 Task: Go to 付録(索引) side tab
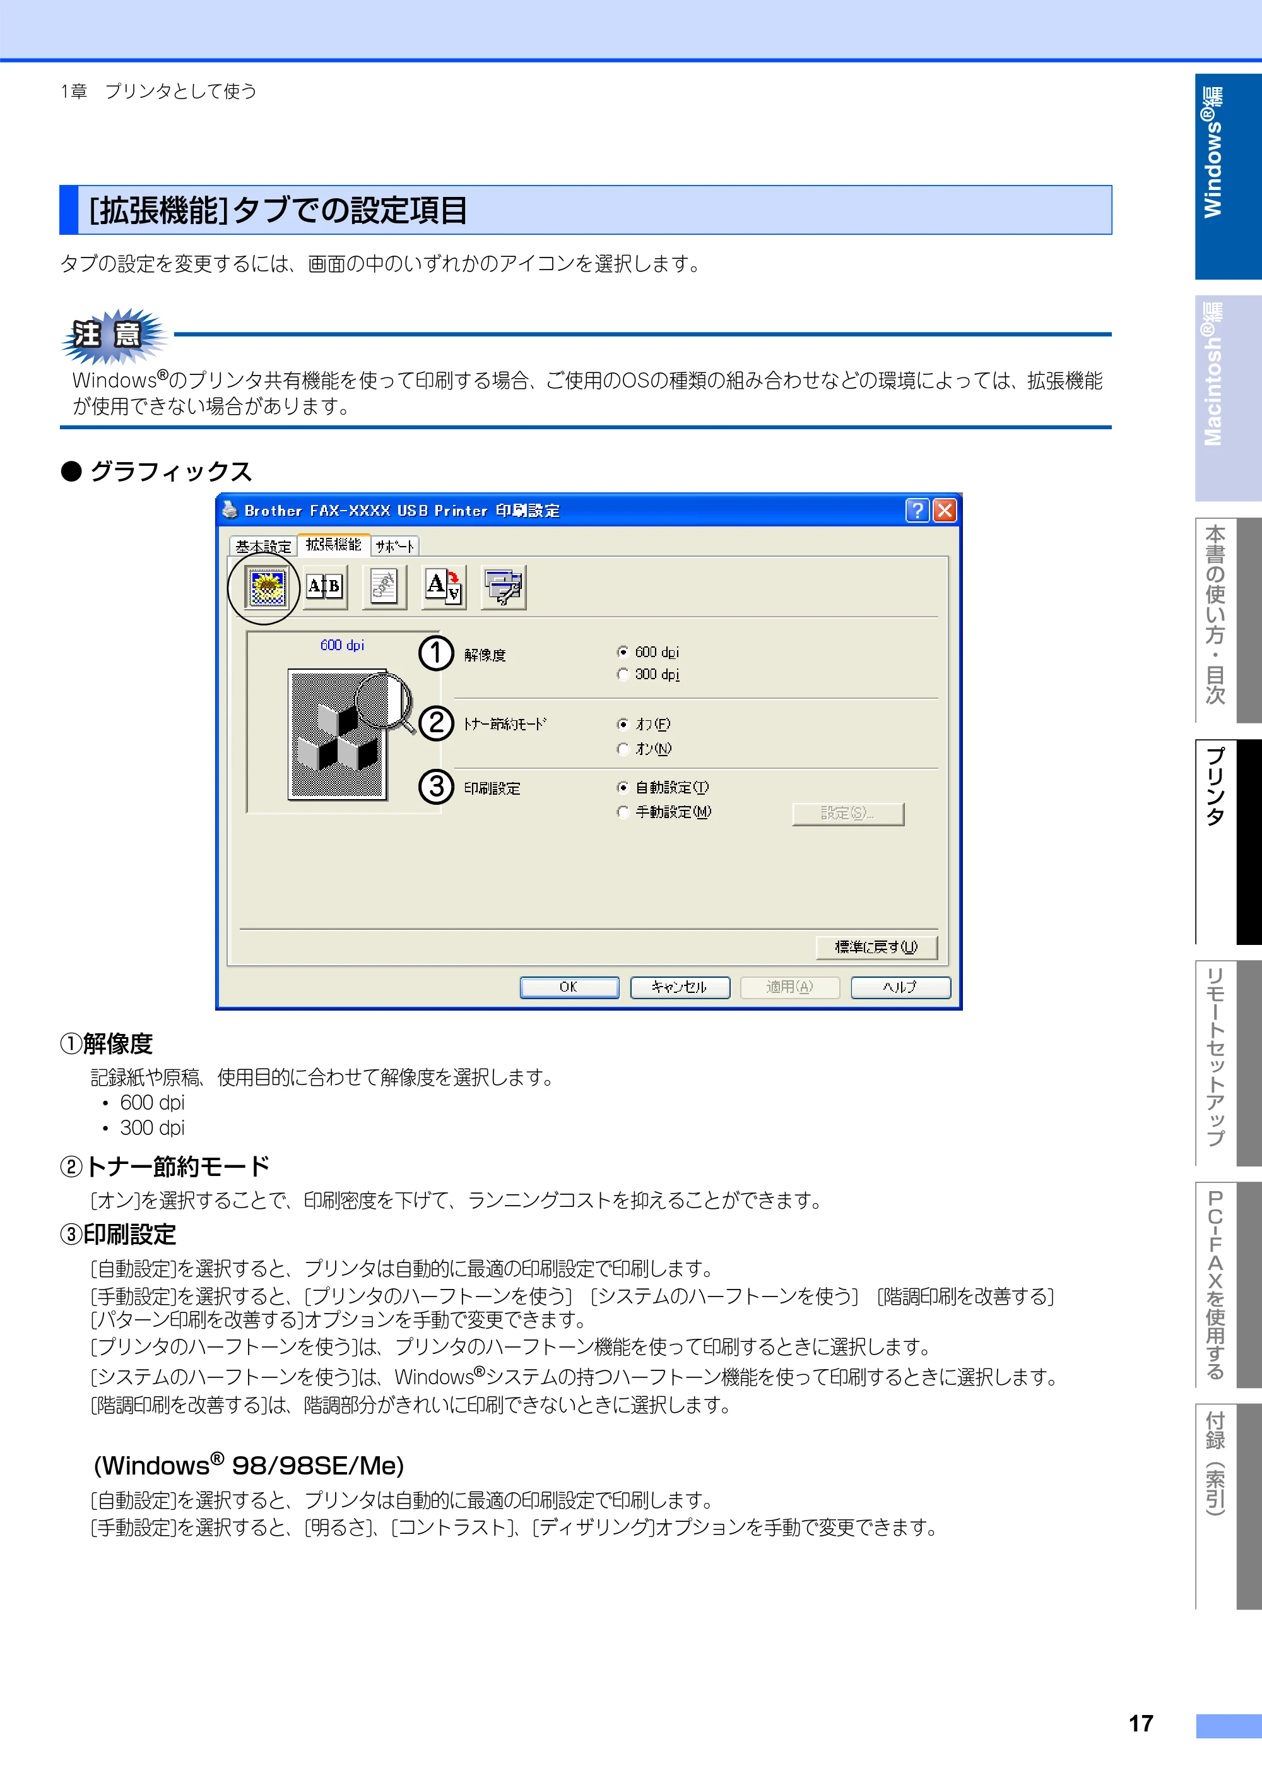[1227, 1507]
